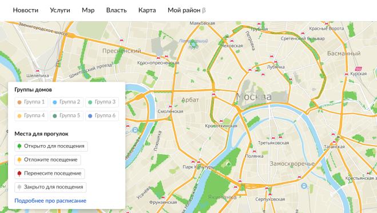Click the Кропоткинская metro icon
This screenshot has width=377, height=213.
point(221,121)
